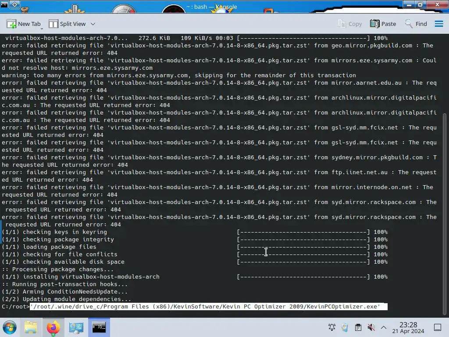
Task: Click 'checking keys in keyring' line
Action: point(195,232)
